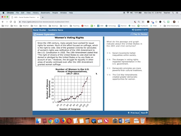This screenshot has height=136, width=181.
Task: Open Microsoft Word from the dock
Action: [121, 121]
